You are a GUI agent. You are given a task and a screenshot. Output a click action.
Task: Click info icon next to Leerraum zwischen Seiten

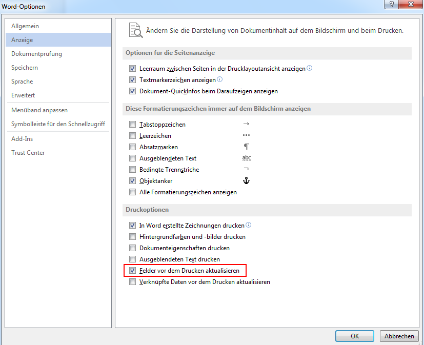coord(310,68)
